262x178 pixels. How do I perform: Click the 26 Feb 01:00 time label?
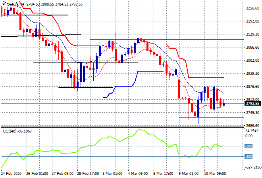(37, 174)
